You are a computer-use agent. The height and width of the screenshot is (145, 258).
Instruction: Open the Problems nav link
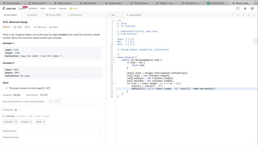[33, 8]
